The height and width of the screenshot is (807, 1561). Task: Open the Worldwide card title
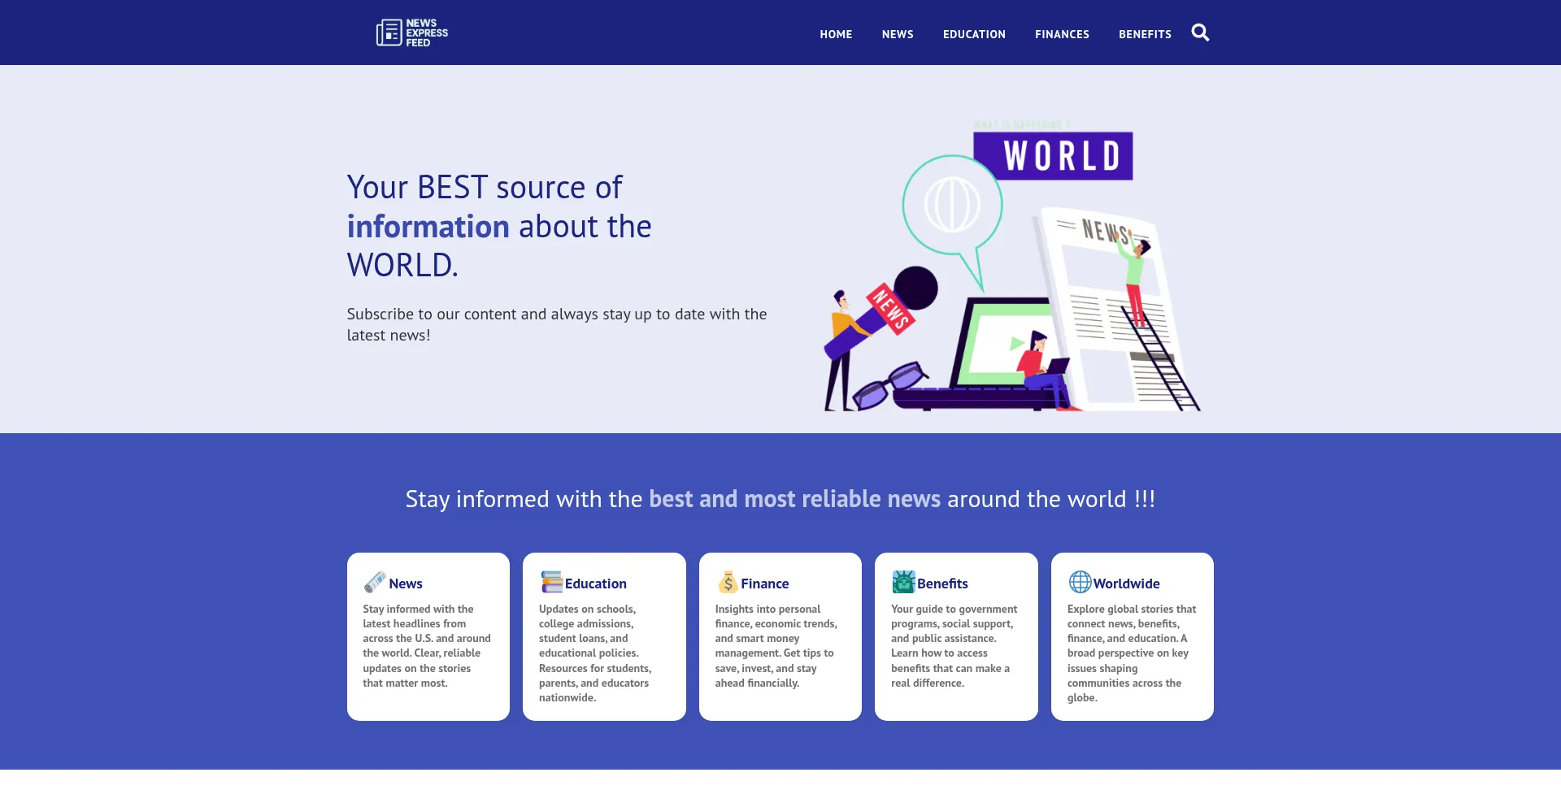pos(1126,584)
